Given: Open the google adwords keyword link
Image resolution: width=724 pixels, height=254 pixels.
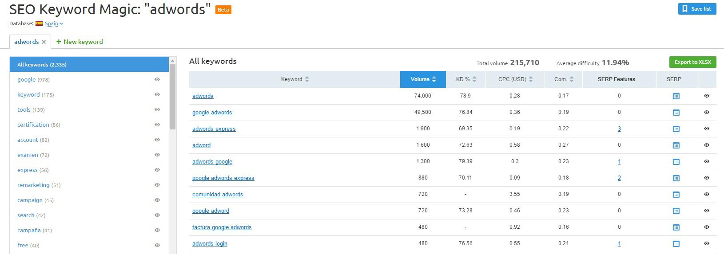Looking at the screenshot, I should [x=212, y=113].
